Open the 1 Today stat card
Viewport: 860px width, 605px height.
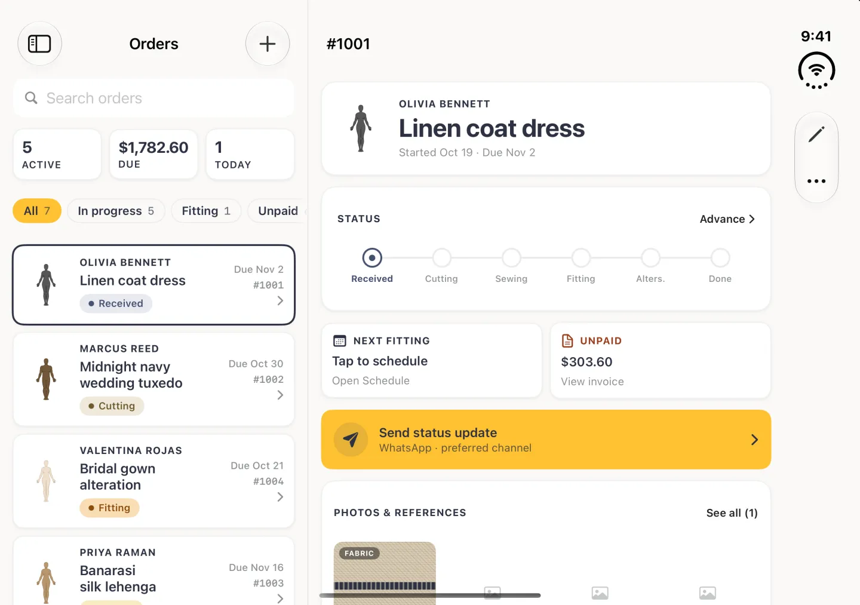pos(250,155)
